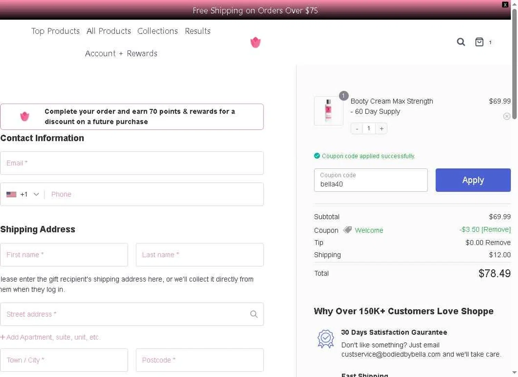
Task: Click Remove next to the Tip amount
Action: [498, 243]
